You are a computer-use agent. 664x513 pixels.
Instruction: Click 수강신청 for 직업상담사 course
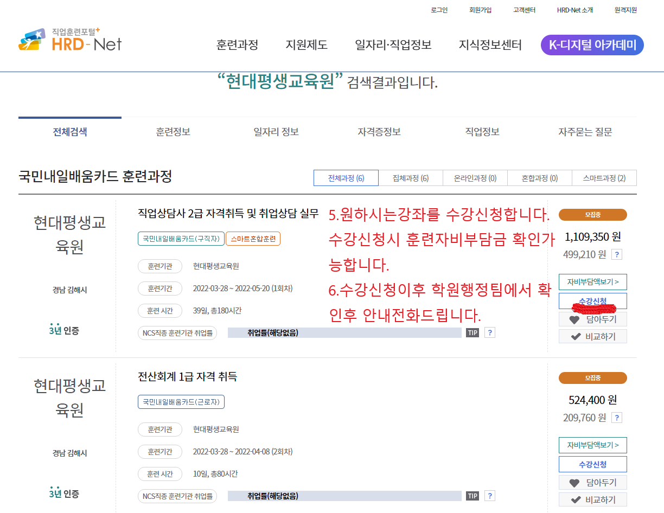593,301
